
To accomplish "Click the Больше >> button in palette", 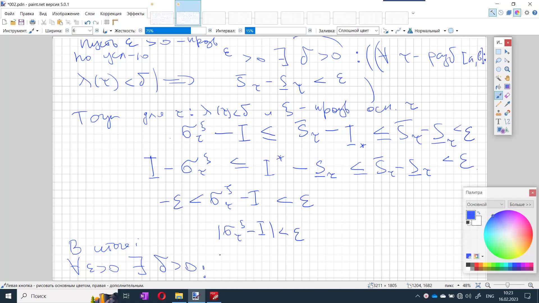I will tap(520, 204).
